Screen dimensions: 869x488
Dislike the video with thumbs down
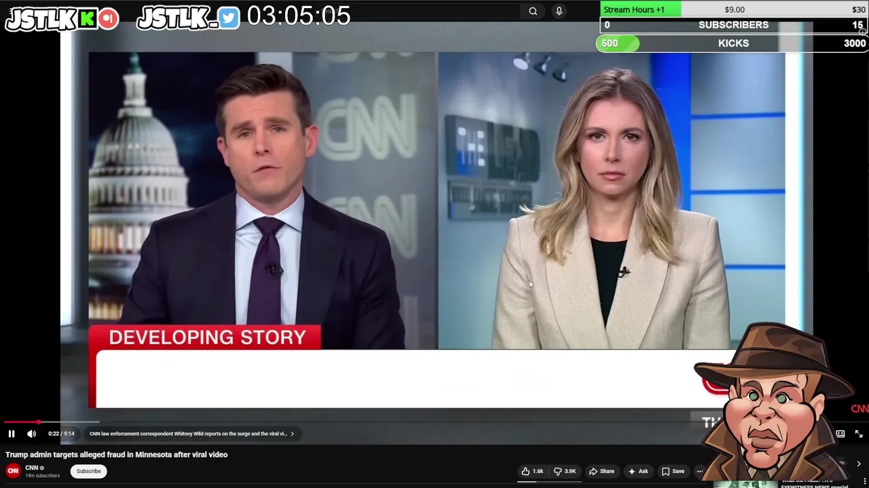point(564,471)
